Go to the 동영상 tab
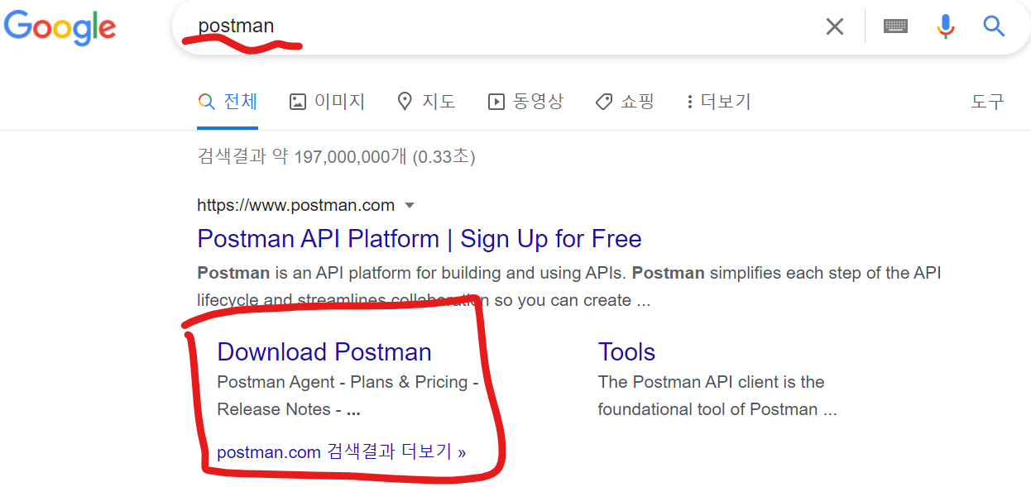The width and height of the screenshot is (1031, 487). (525, 102)
